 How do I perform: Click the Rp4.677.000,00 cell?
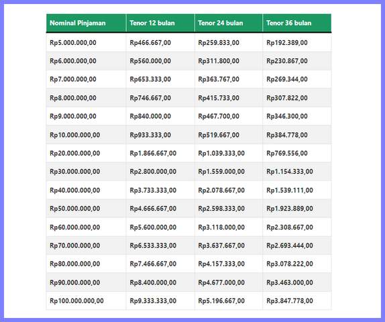coord(229,282)
